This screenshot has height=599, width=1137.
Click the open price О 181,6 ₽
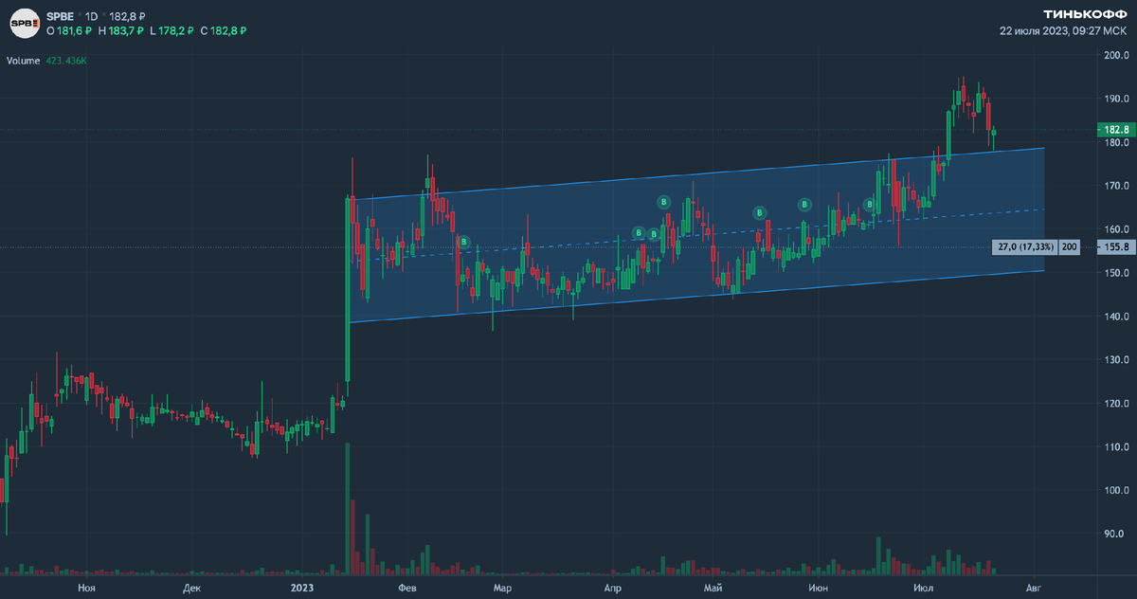[69, 31]
